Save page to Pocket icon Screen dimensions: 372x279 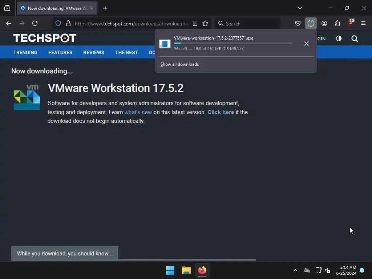[298, 23]
